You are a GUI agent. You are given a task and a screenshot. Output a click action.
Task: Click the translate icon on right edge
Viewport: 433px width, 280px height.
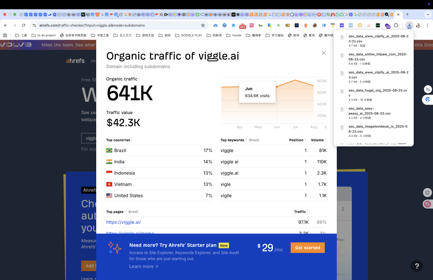(428, 89)
